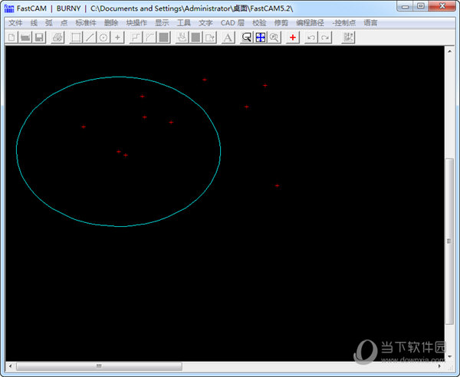This screenshot has width=460, height=377.
Task: Click the Undo arrow icon
Action: (310, 38)
